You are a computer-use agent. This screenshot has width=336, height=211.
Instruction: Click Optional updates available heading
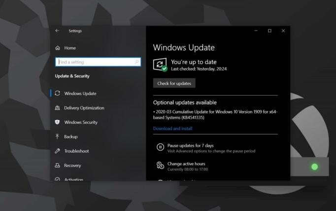185,103
